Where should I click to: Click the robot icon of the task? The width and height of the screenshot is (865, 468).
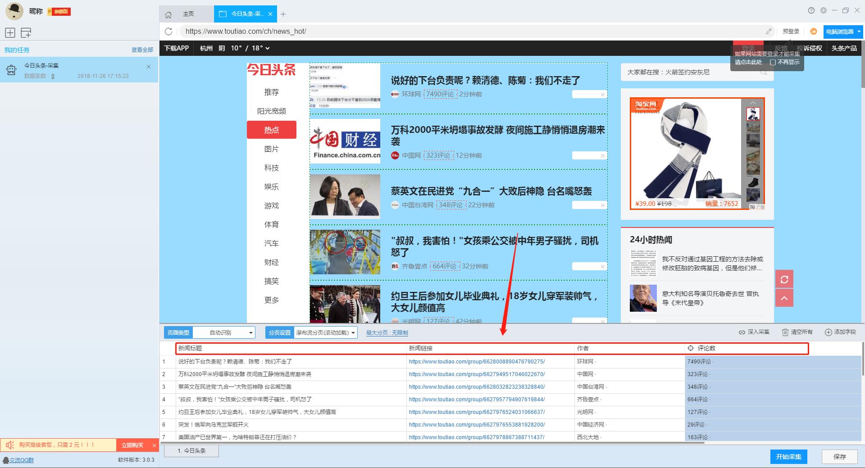11,70
